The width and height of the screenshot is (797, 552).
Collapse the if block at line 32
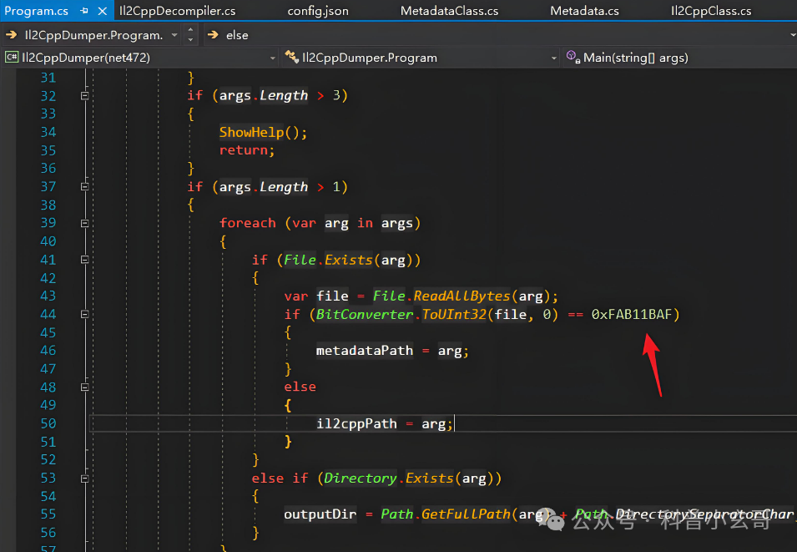84,95
